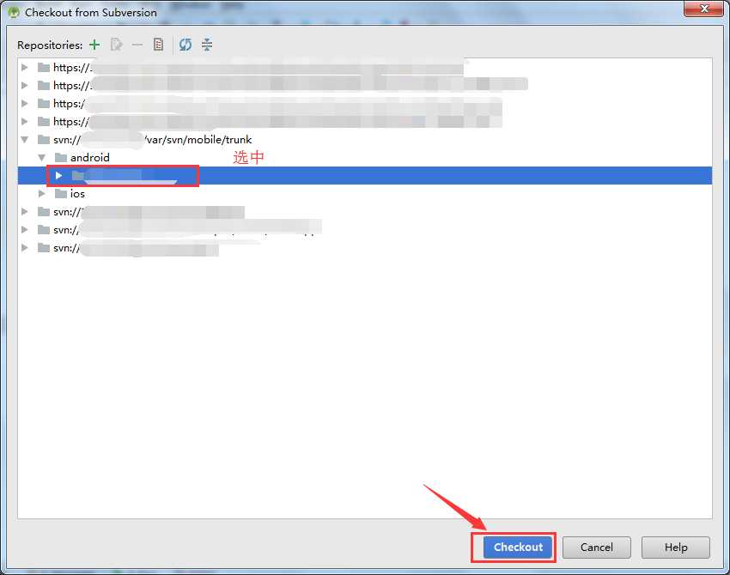This screenshot has height=575, width=730.
Task: Click the folder icon in the highlighted row
Action: pos(78,175)
